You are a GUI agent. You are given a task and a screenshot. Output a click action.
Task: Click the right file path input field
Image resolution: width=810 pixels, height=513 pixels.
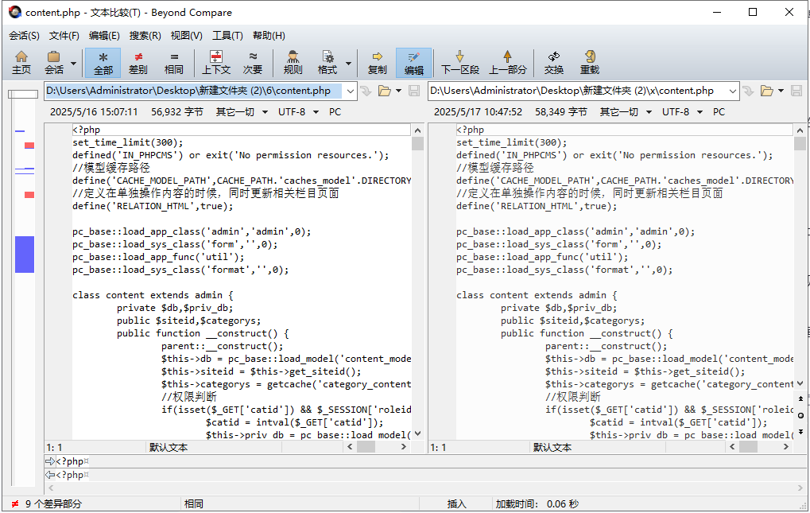point(578,91)
